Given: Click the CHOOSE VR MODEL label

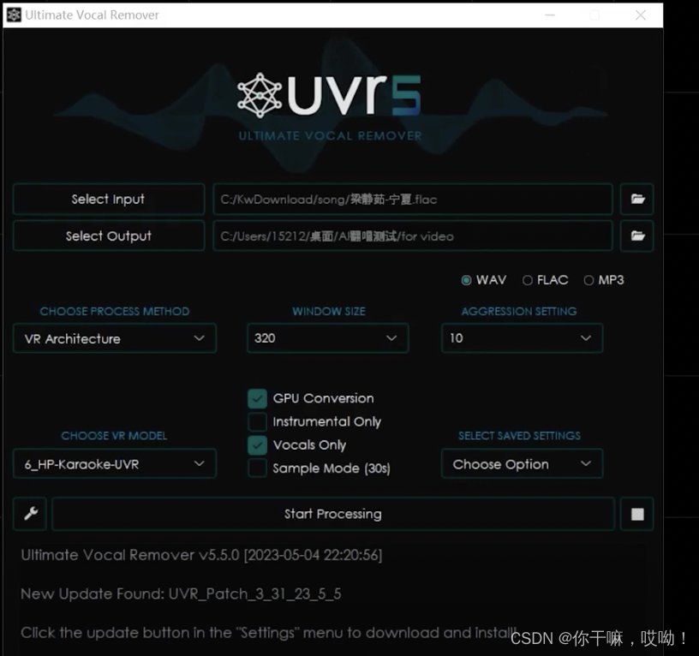Looking at the screenshot, I should coord(114,435).
